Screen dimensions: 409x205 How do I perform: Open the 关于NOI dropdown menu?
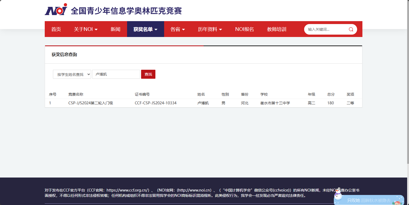pos(85,29)
